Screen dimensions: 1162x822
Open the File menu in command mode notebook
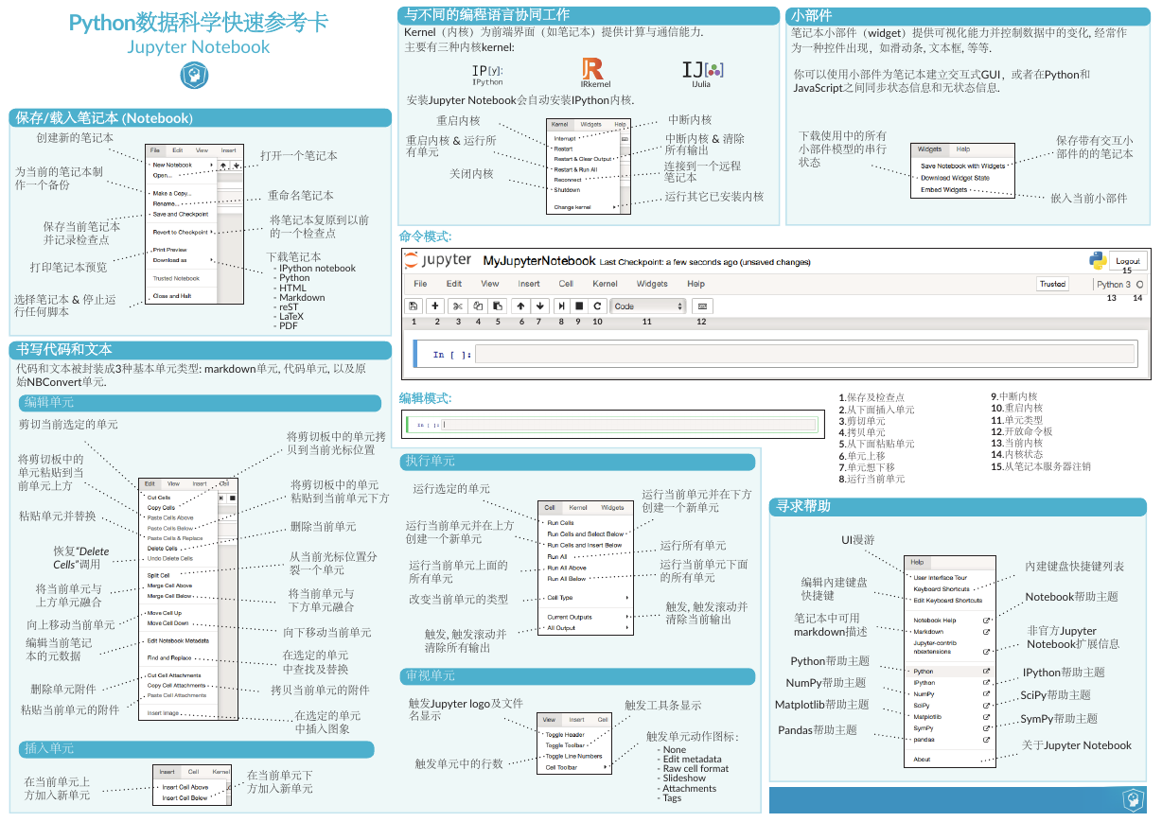[x=420, y=283]
